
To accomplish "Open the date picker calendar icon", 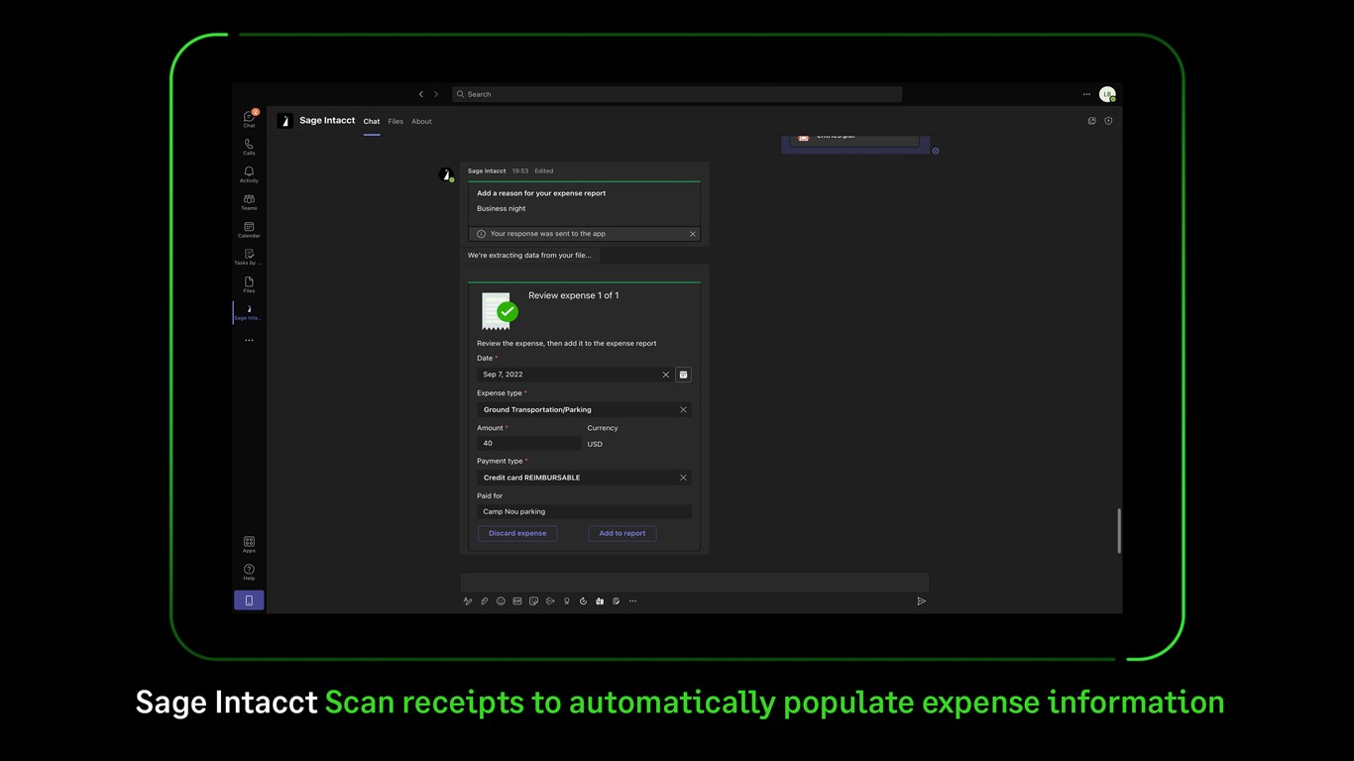I will coord(683,375).
